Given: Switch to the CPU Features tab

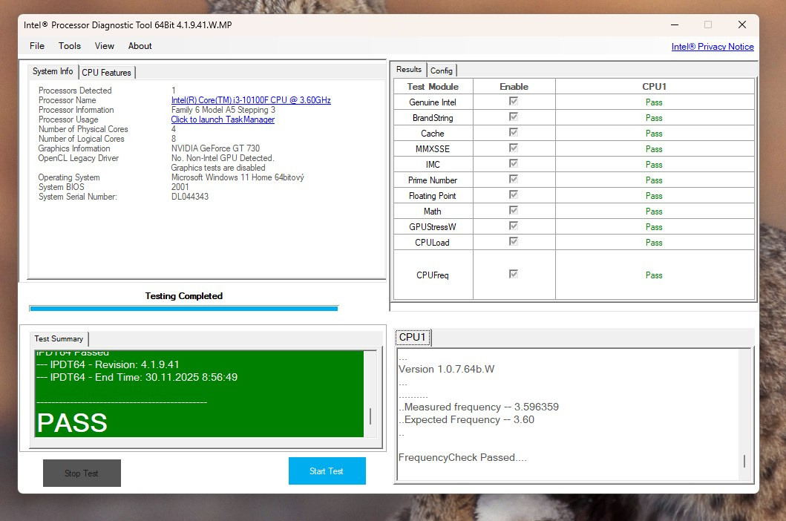Looking at the screenshot, I should (106, 72).
